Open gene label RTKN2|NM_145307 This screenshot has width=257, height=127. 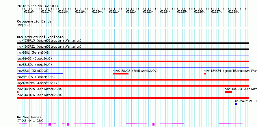click(x=30, y=121)
